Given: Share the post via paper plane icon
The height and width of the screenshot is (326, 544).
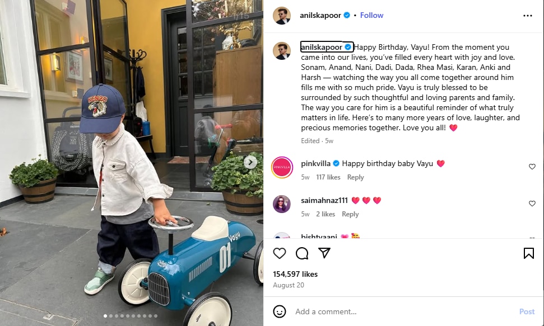Looking at the screenshot, I should 324,253.
